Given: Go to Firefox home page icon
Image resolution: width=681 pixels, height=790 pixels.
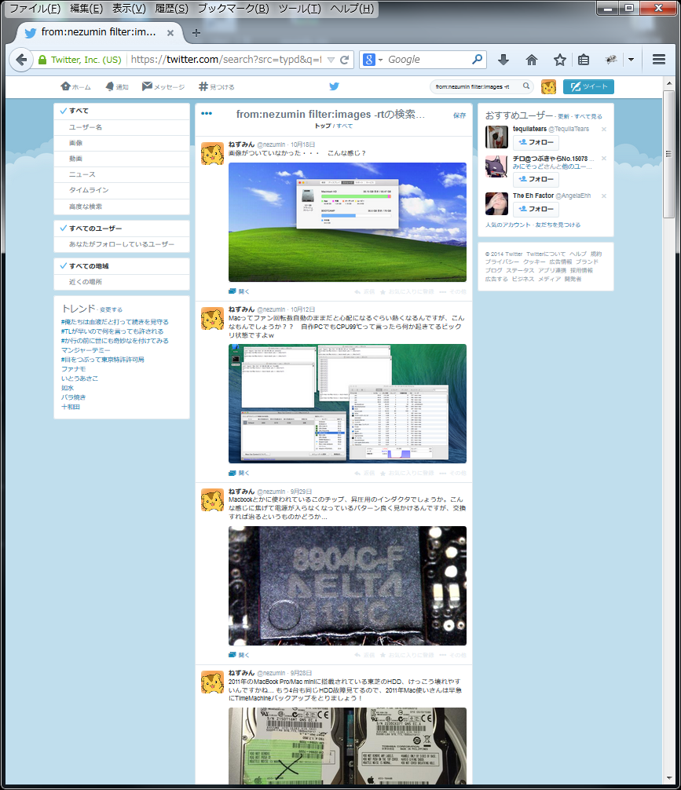Looking at the screenshot, I should (x=531, y=60).
